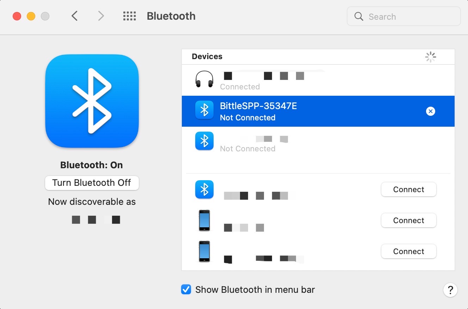Click the Search field
This screenshot has width=468, height=309.
point(404,16)
